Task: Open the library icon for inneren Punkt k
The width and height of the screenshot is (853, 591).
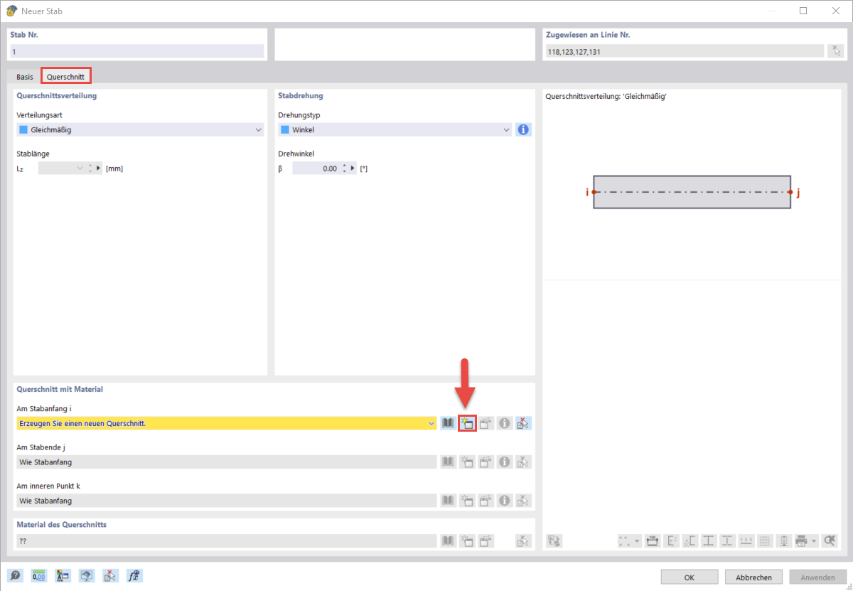Action: click(448, 501)
